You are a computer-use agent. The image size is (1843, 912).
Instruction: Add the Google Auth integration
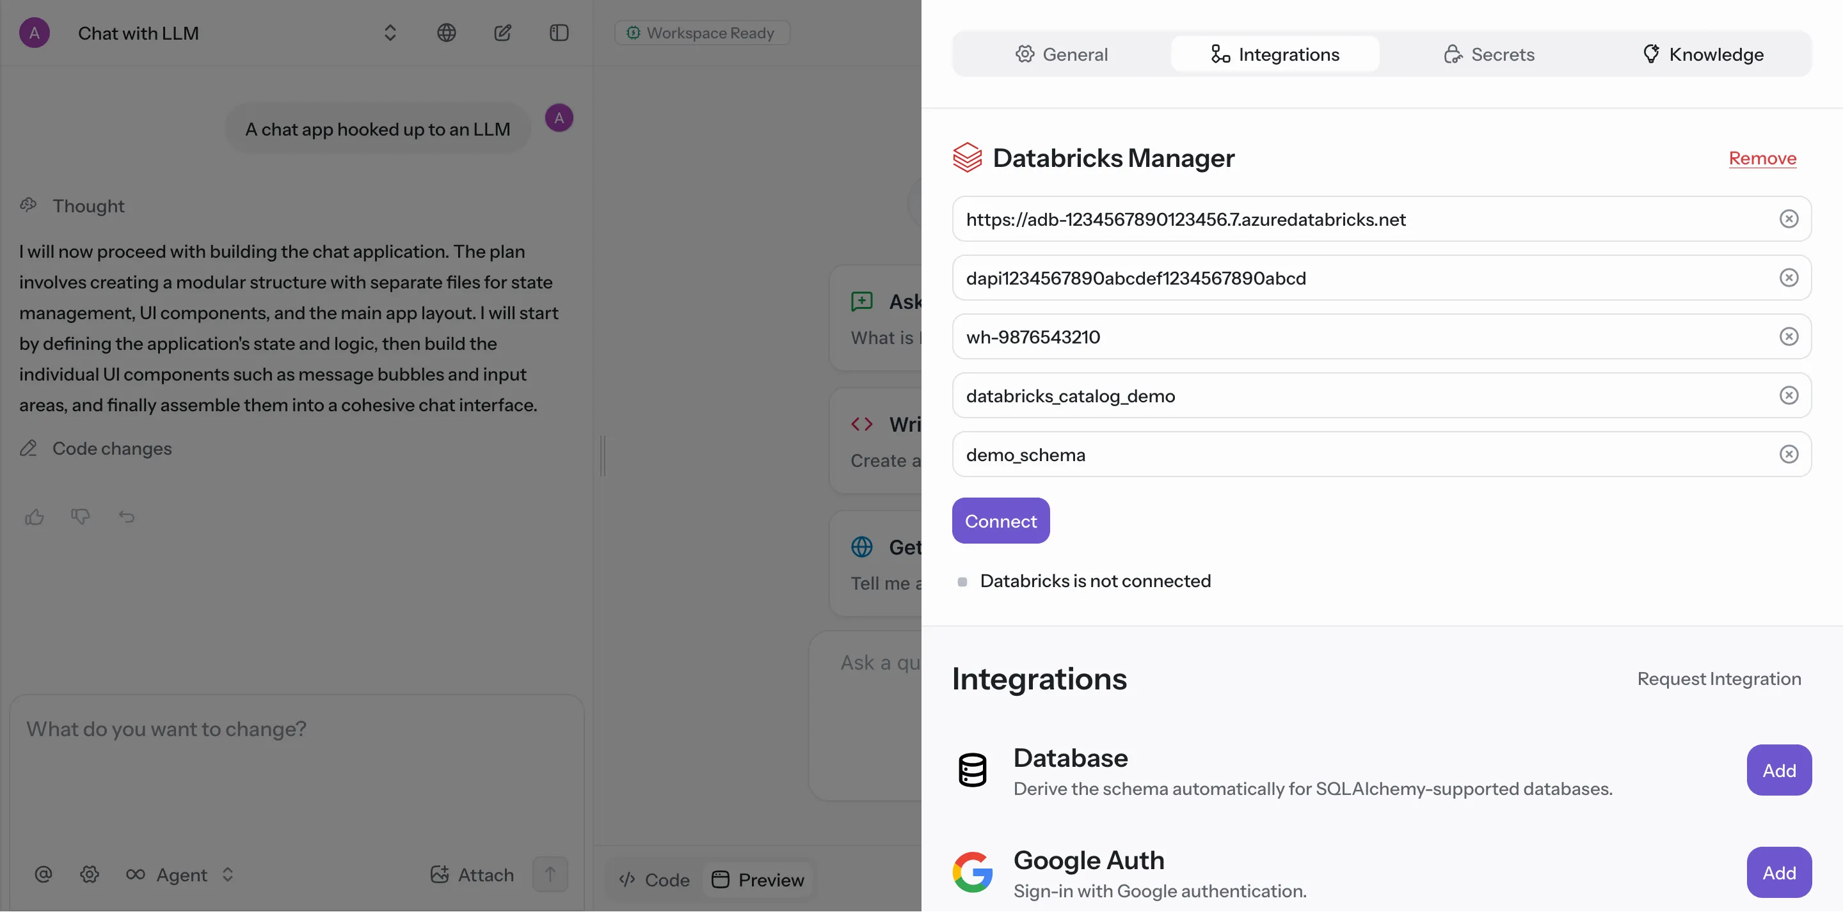(x=1778, y=872)
